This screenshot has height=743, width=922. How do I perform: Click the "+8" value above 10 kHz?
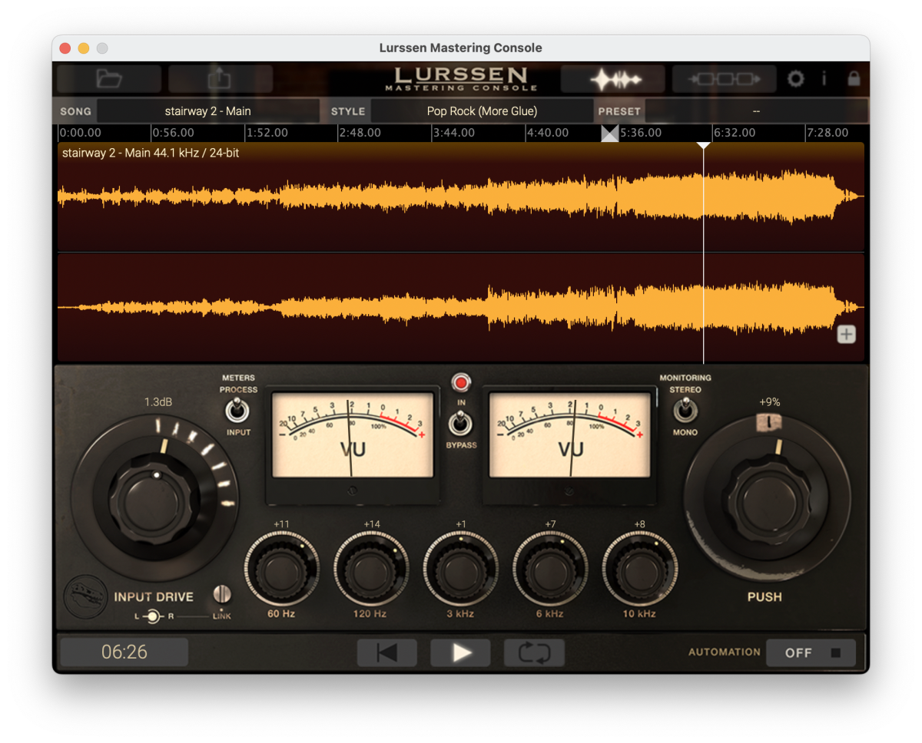point(639,524)
